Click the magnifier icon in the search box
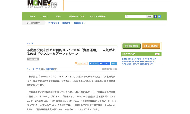 click(x=127, y=17)
